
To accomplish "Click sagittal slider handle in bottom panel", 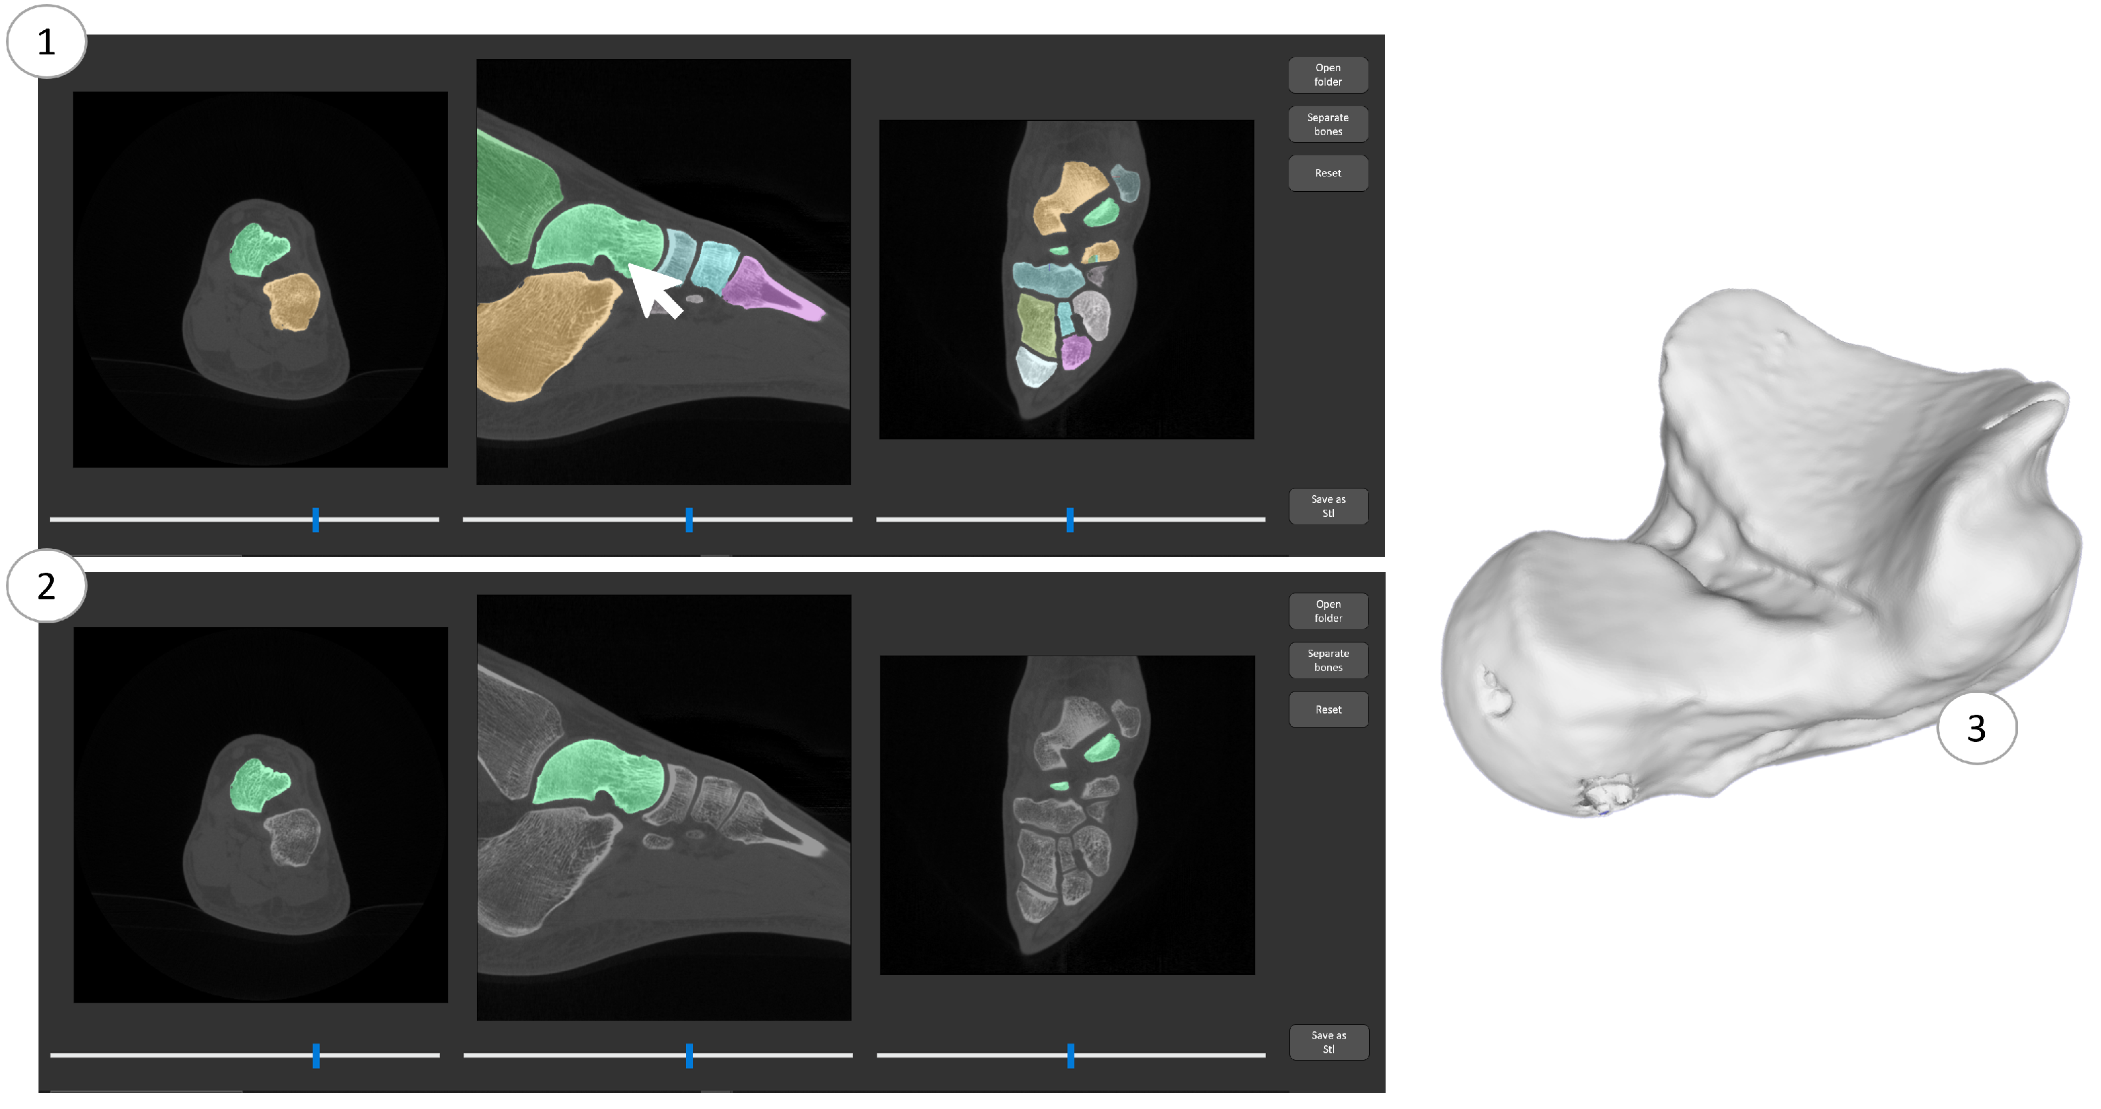I will [x=689, y=1055].
